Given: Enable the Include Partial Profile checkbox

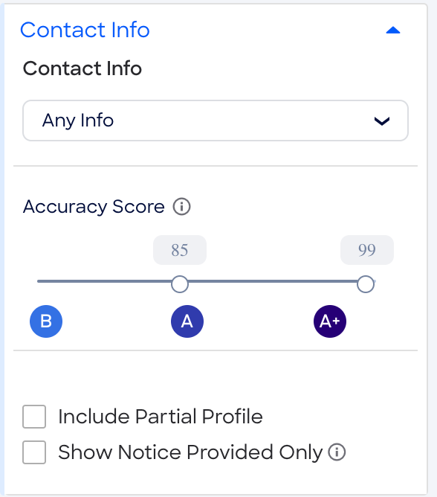Looking at the screenshot, I should click(34, 417).
